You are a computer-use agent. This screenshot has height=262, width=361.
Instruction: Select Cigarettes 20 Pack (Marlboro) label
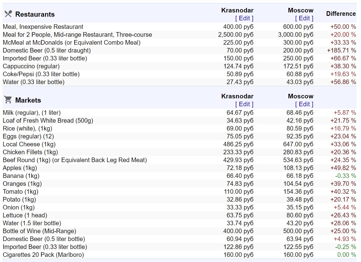pos(43,255)
